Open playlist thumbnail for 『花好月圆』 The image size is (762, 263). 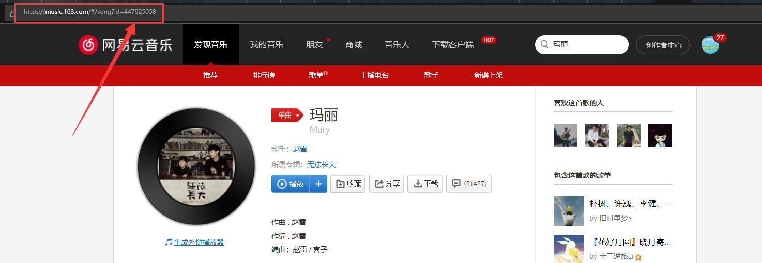569,249
